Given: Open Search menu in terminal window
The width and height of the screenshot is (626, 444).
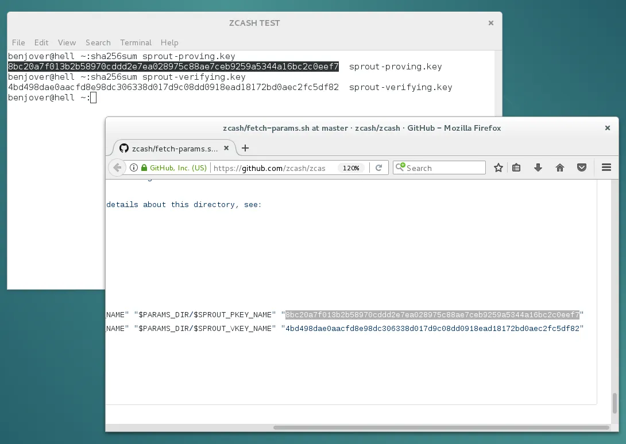Looking at the screenshot, I should pyautogui.click(x=98, y=42).
